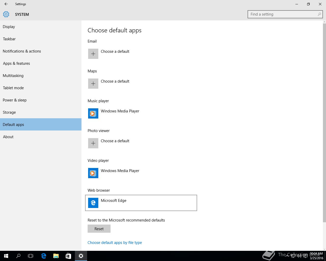
Task: Click the Maps plus icon to choose default
Action: point(93,84)
